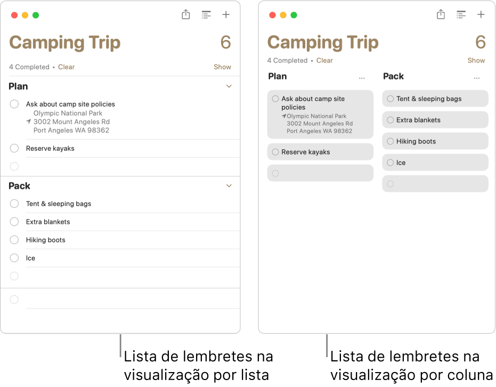This screenshot has width=496, height=387.
Task: Click the green zoom traffic light button
Action: (x=34, y=15)
